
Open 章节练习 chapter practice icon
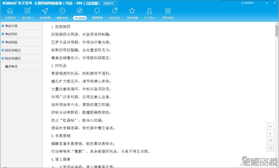pos(27,11)
